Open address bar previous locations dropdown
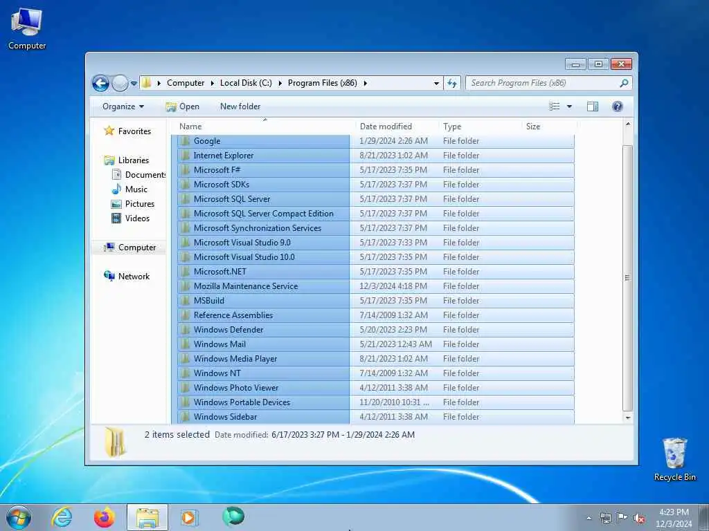 (x=436, y=83)
